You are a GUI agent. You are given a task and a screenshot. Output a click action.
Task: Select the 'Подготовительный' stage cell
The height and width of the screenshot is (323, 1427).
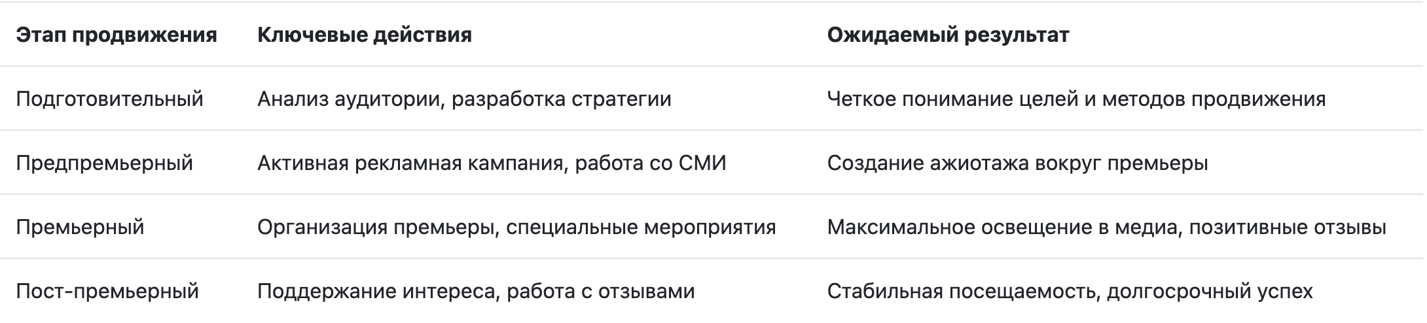click(x=110, y=99)
